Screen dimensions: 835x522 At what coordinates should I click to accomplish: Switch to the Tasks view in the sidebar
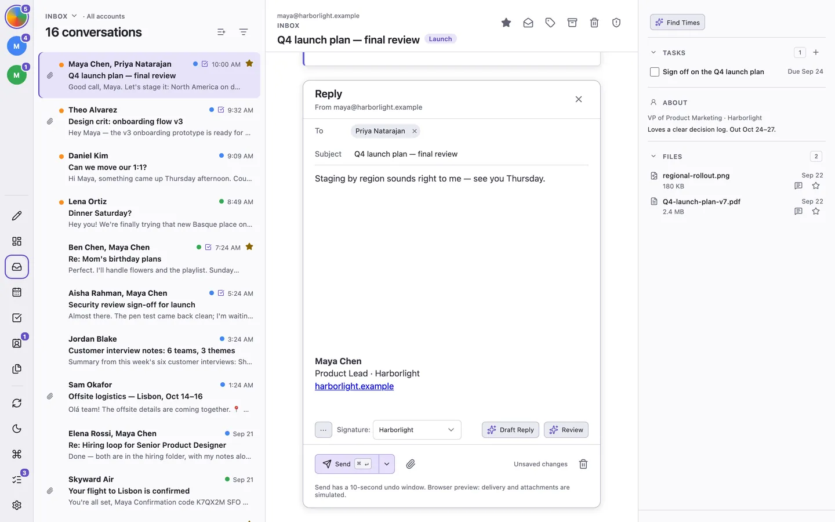[17, 318]
